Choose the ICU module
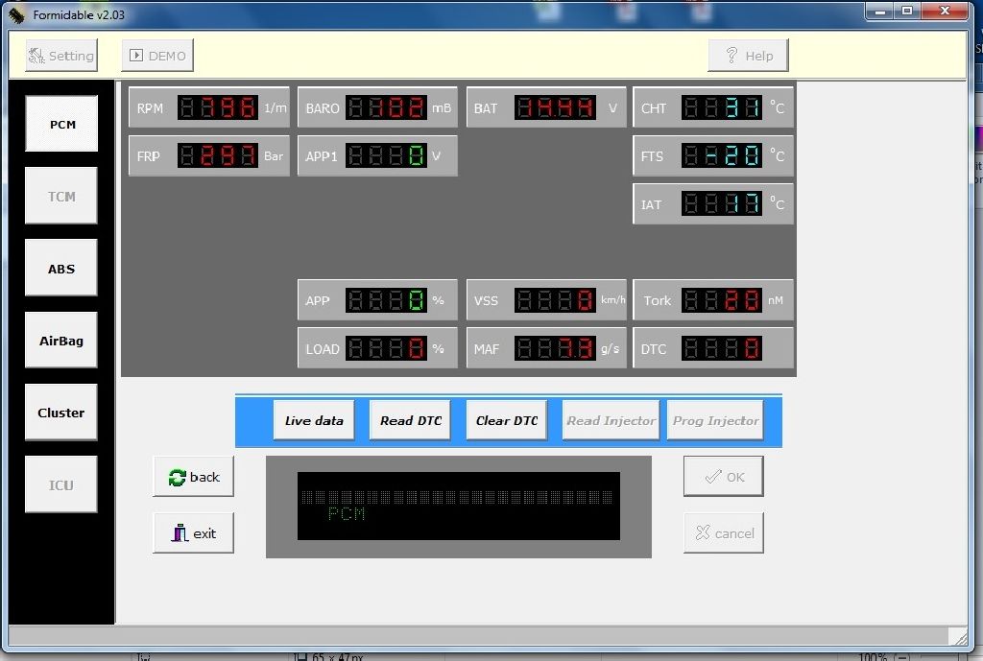The height and width of the screenshot is (661, 983). pyautogui.click(x=61, y=484)
